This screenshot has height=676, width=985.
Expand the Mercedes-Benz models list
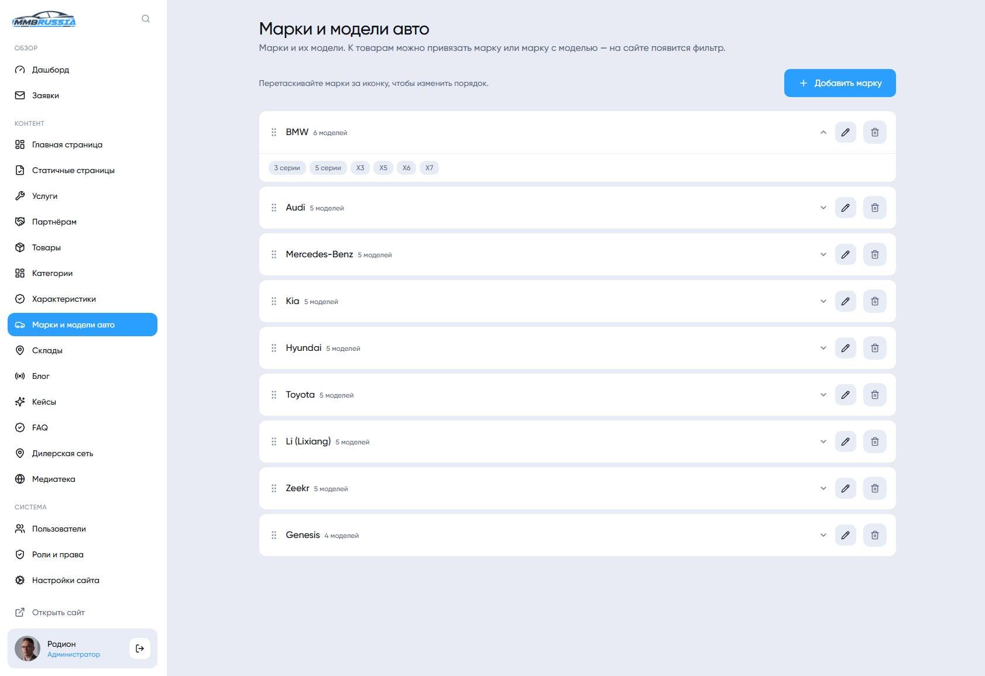(x=823, y=254)
